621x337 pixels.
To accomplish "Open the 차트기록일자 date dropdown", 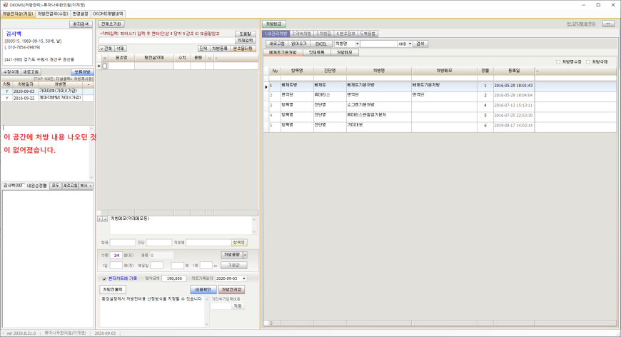I will pos(244,278).
